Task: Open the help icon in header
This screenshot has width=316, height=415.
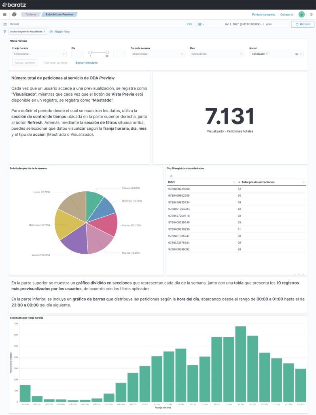Action: (x=311, y=14)
